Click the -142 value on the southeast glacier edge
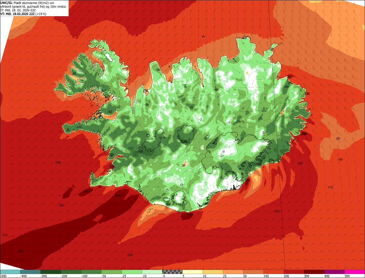This screenshot has width=365, height=278. click(258, 164)
